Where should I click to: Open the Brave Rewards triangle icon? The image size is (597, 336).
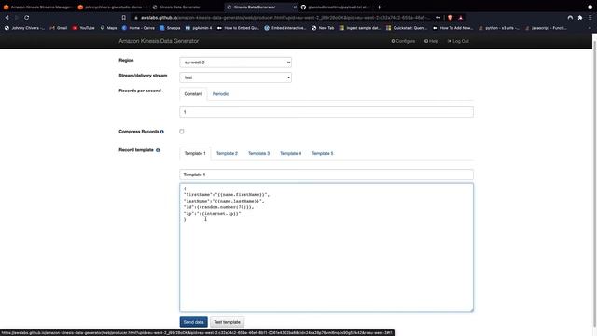(x=460, y=18)
